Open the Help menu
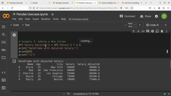Image resolution: width=171 pixels, height=96 pixels. pyautogui.click(x=64, y=19)
